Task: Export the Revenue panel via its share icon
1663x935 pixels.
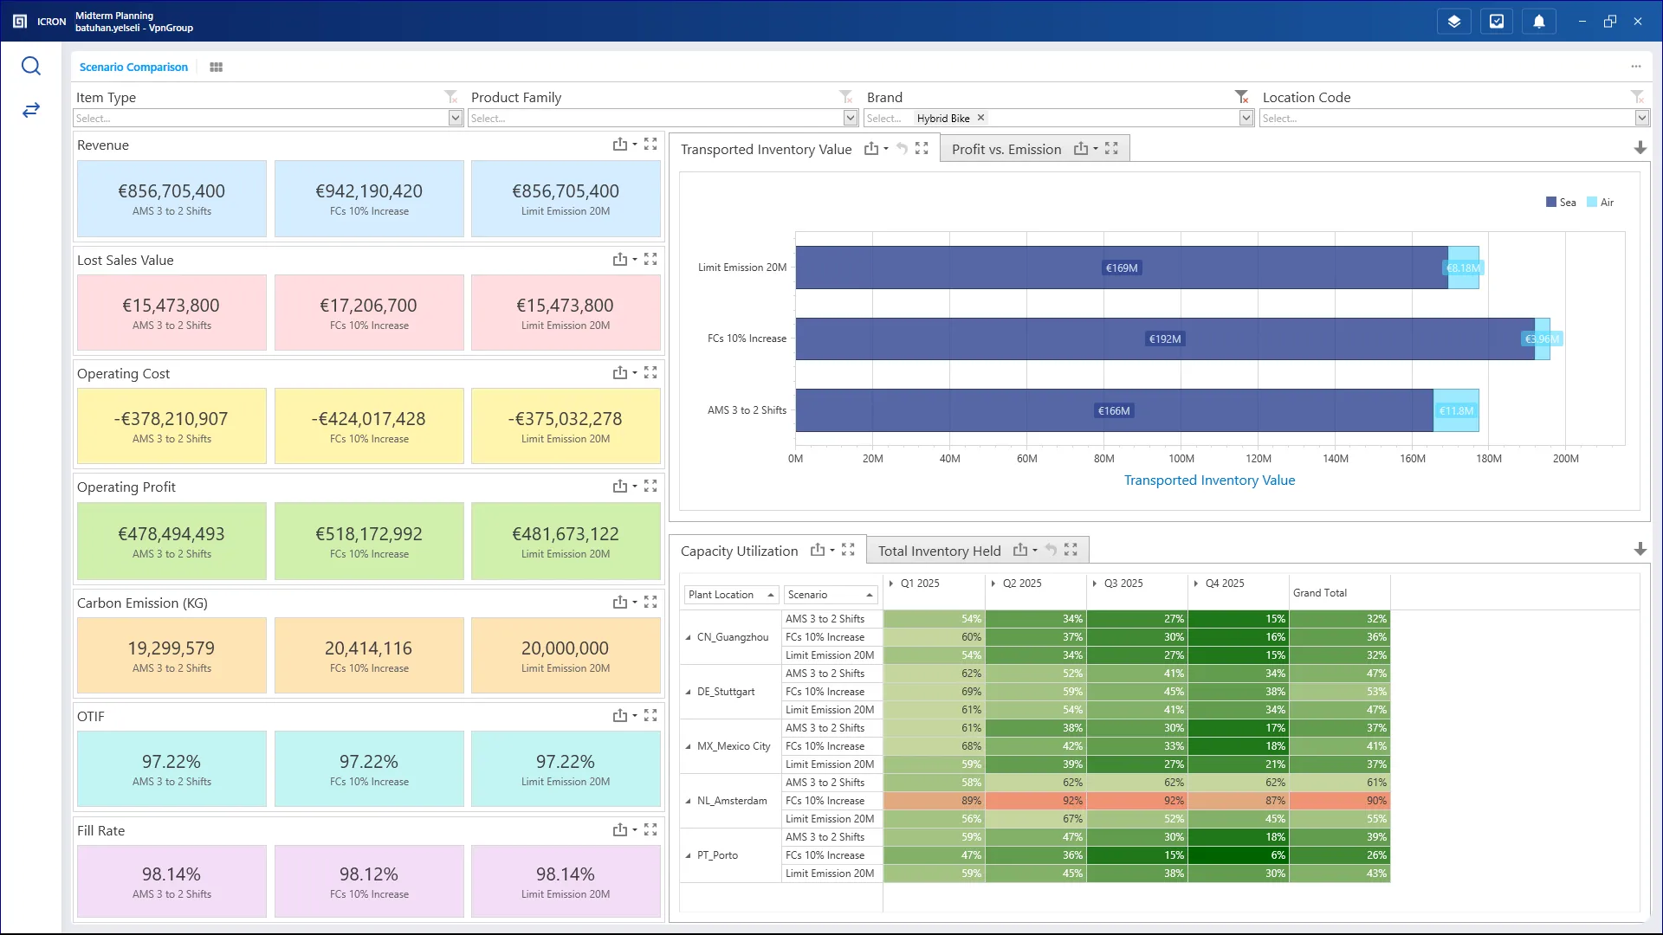Action: [x=618, y=144]
